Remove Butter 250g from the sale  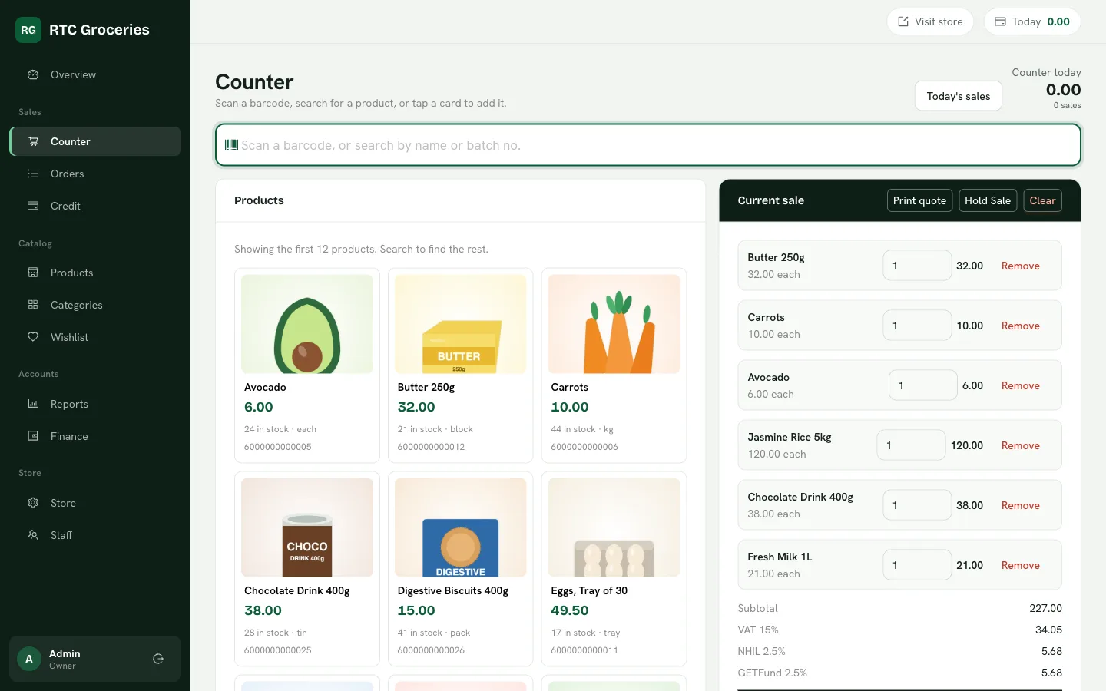pos(1020,266)
